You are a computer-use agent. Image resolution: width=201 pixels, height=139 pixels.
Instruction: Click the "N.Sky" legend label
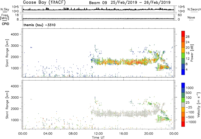[5, 9]
